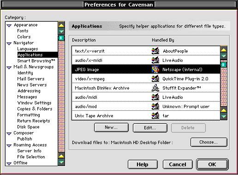Click QuickTime Plug-in 2.0 handler text
The image size is (238, 175).
[185, 79]
